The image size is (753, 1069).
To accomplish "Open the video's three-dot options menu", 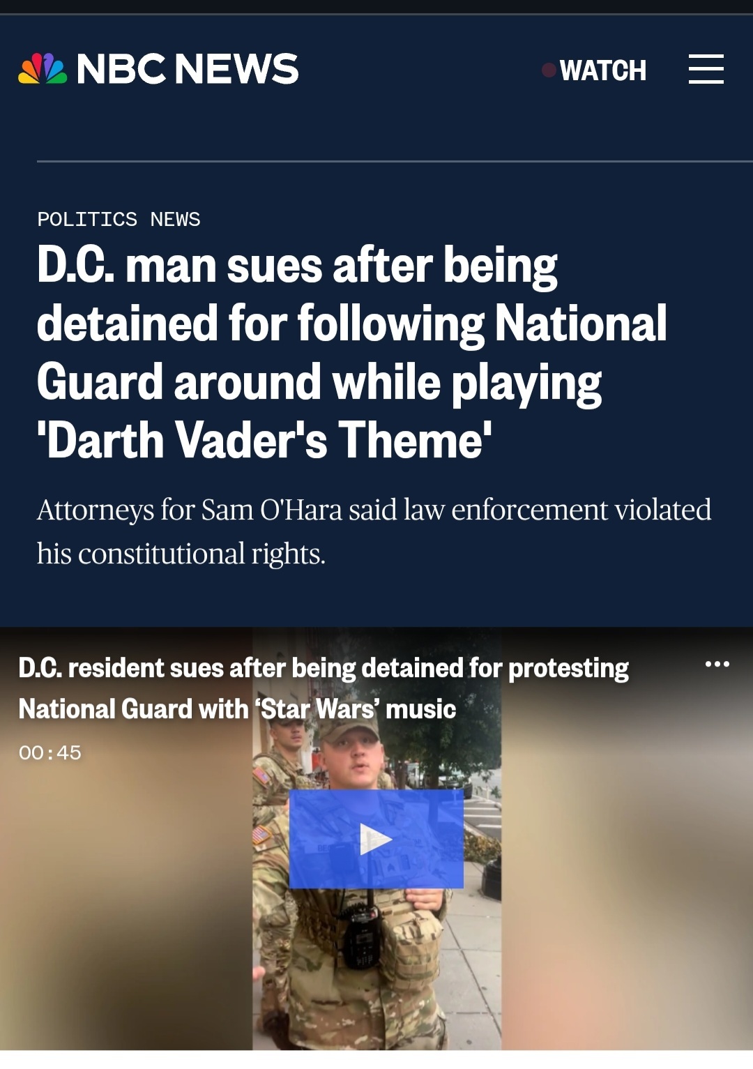I will (x=717, y=664).
